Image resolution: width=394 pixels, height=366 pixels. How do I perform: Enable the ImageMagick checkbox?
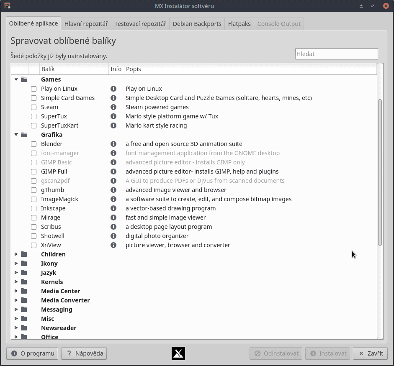point(33,199)
